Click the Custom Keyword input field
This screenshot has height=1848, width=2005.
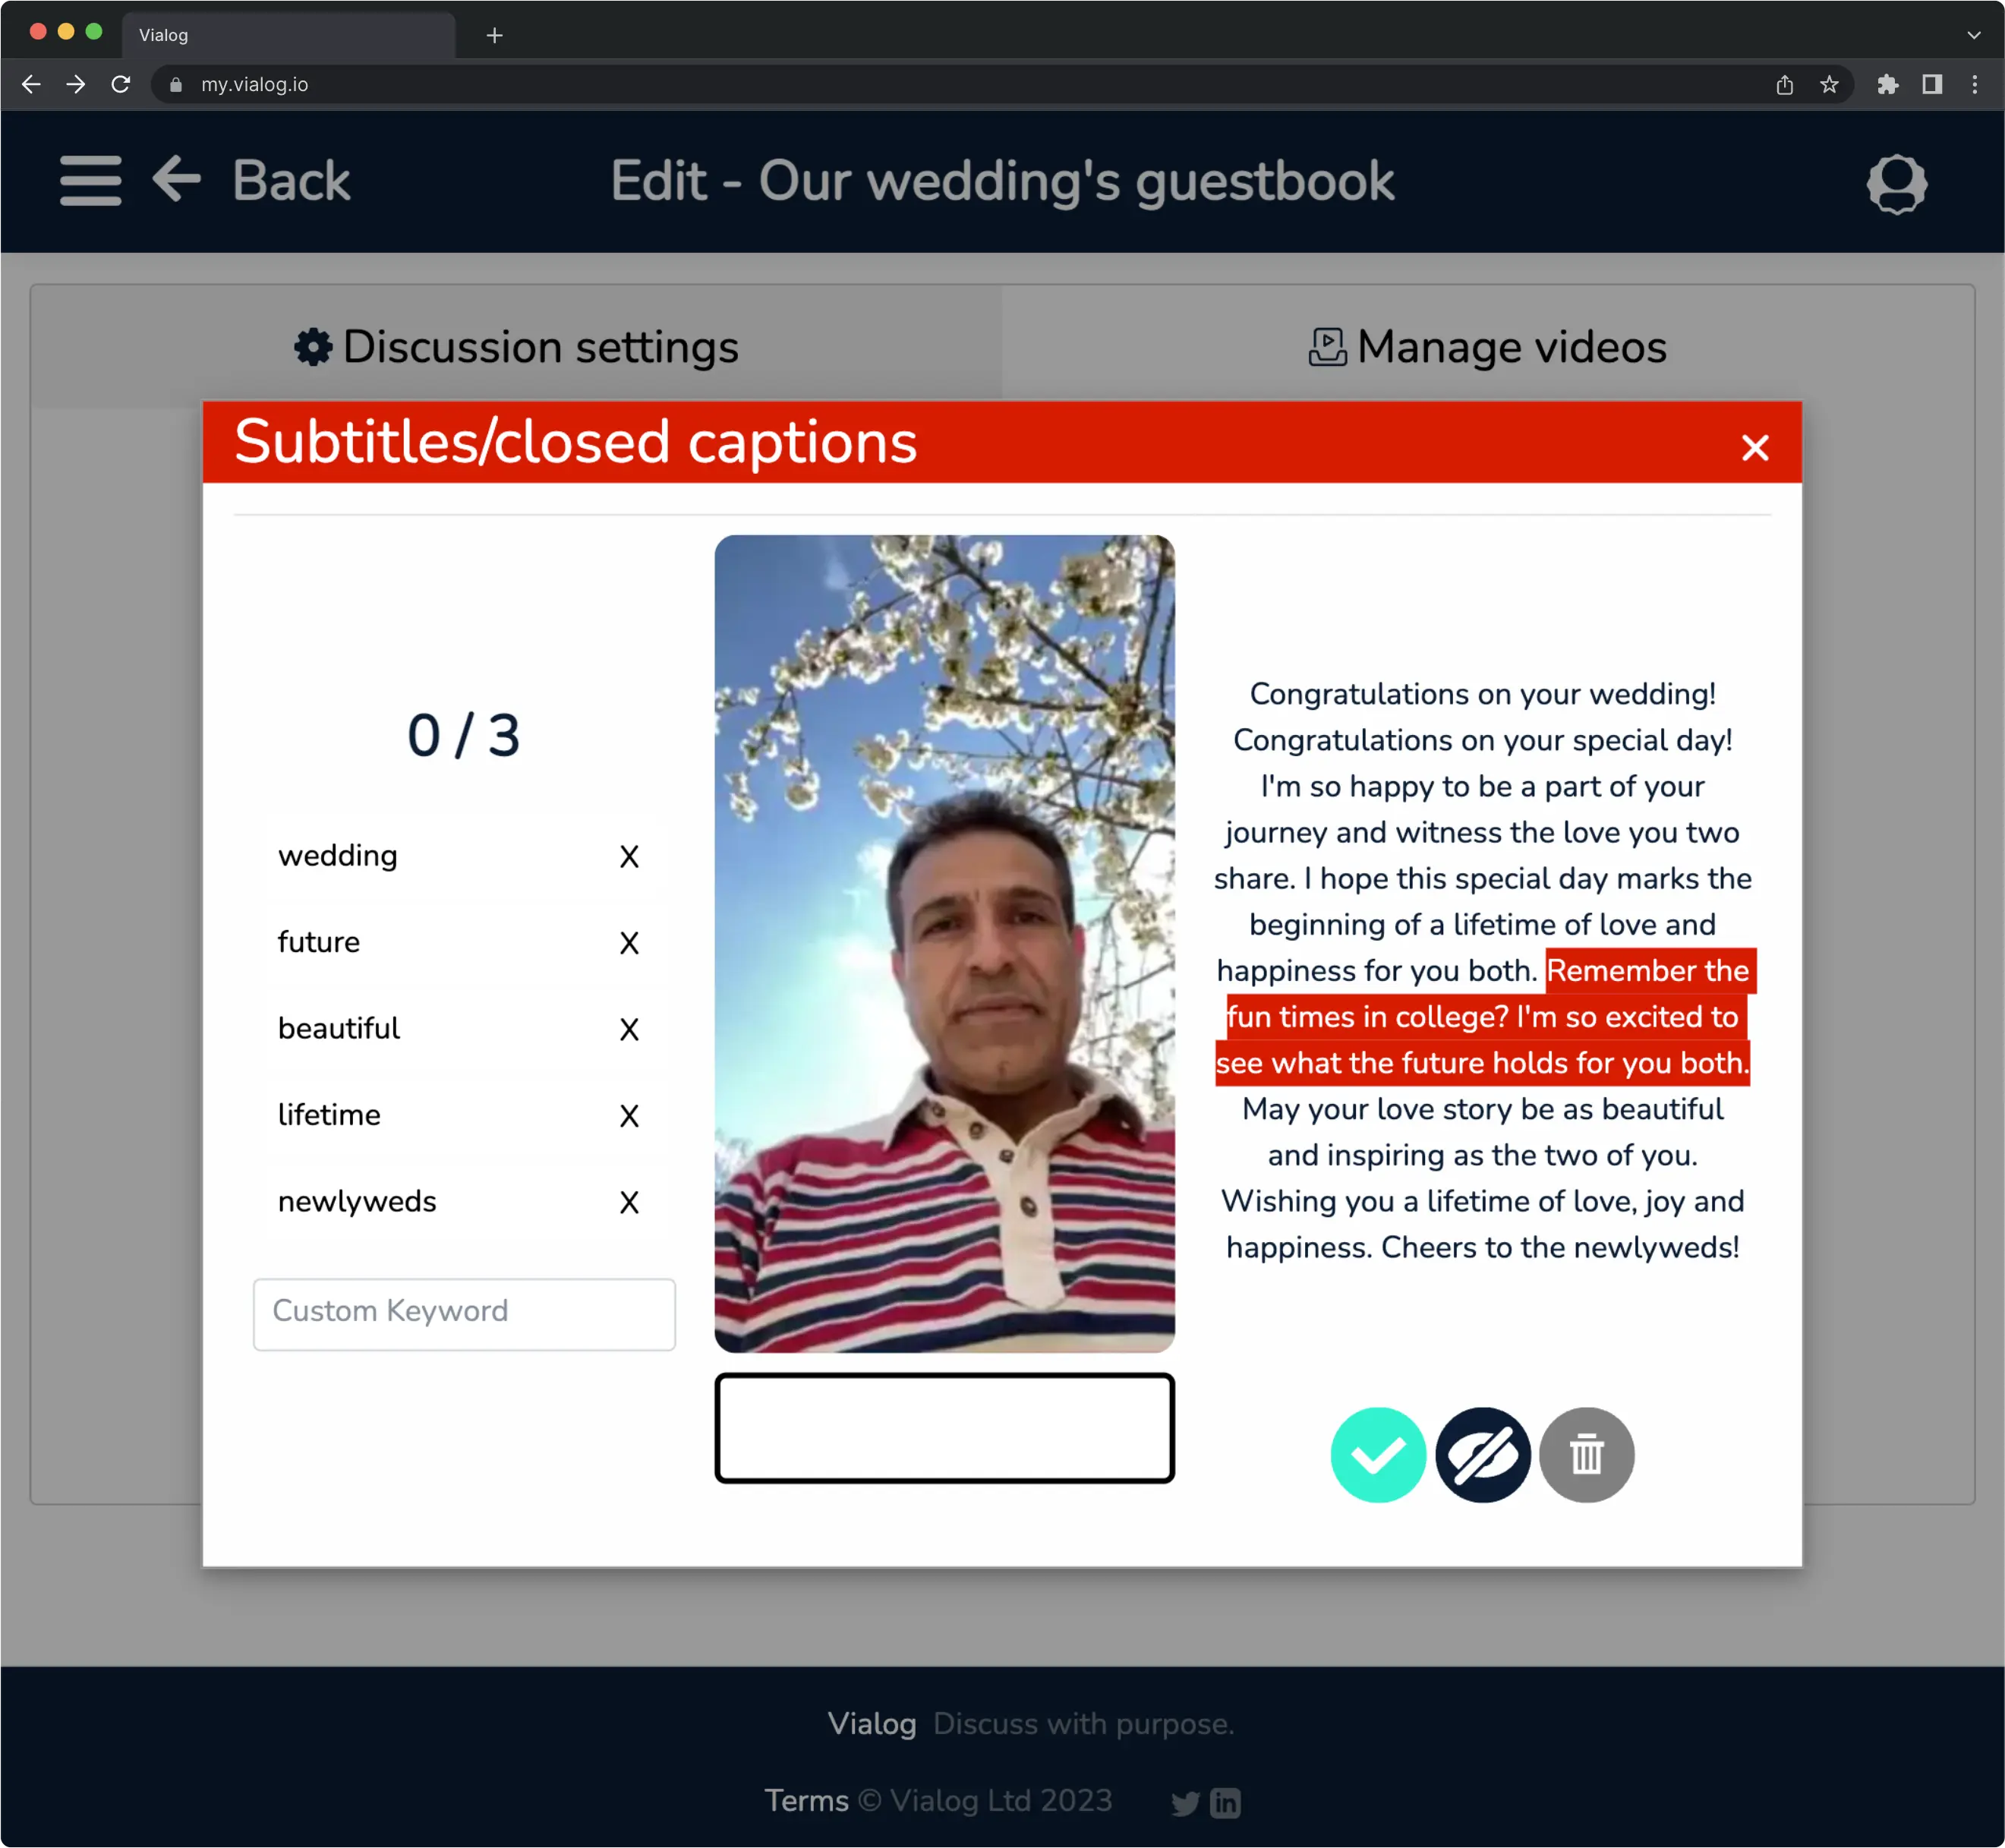tap(464, 1314)
